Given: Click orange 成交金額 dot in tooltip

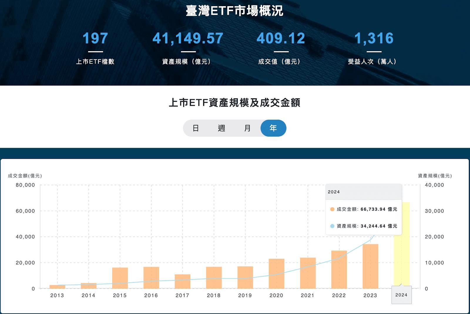Looking at the screenshot, I should pos(332,209).
